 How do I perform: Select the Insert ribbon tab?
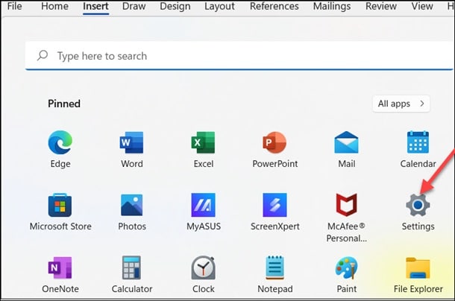[x=95, y=6]
